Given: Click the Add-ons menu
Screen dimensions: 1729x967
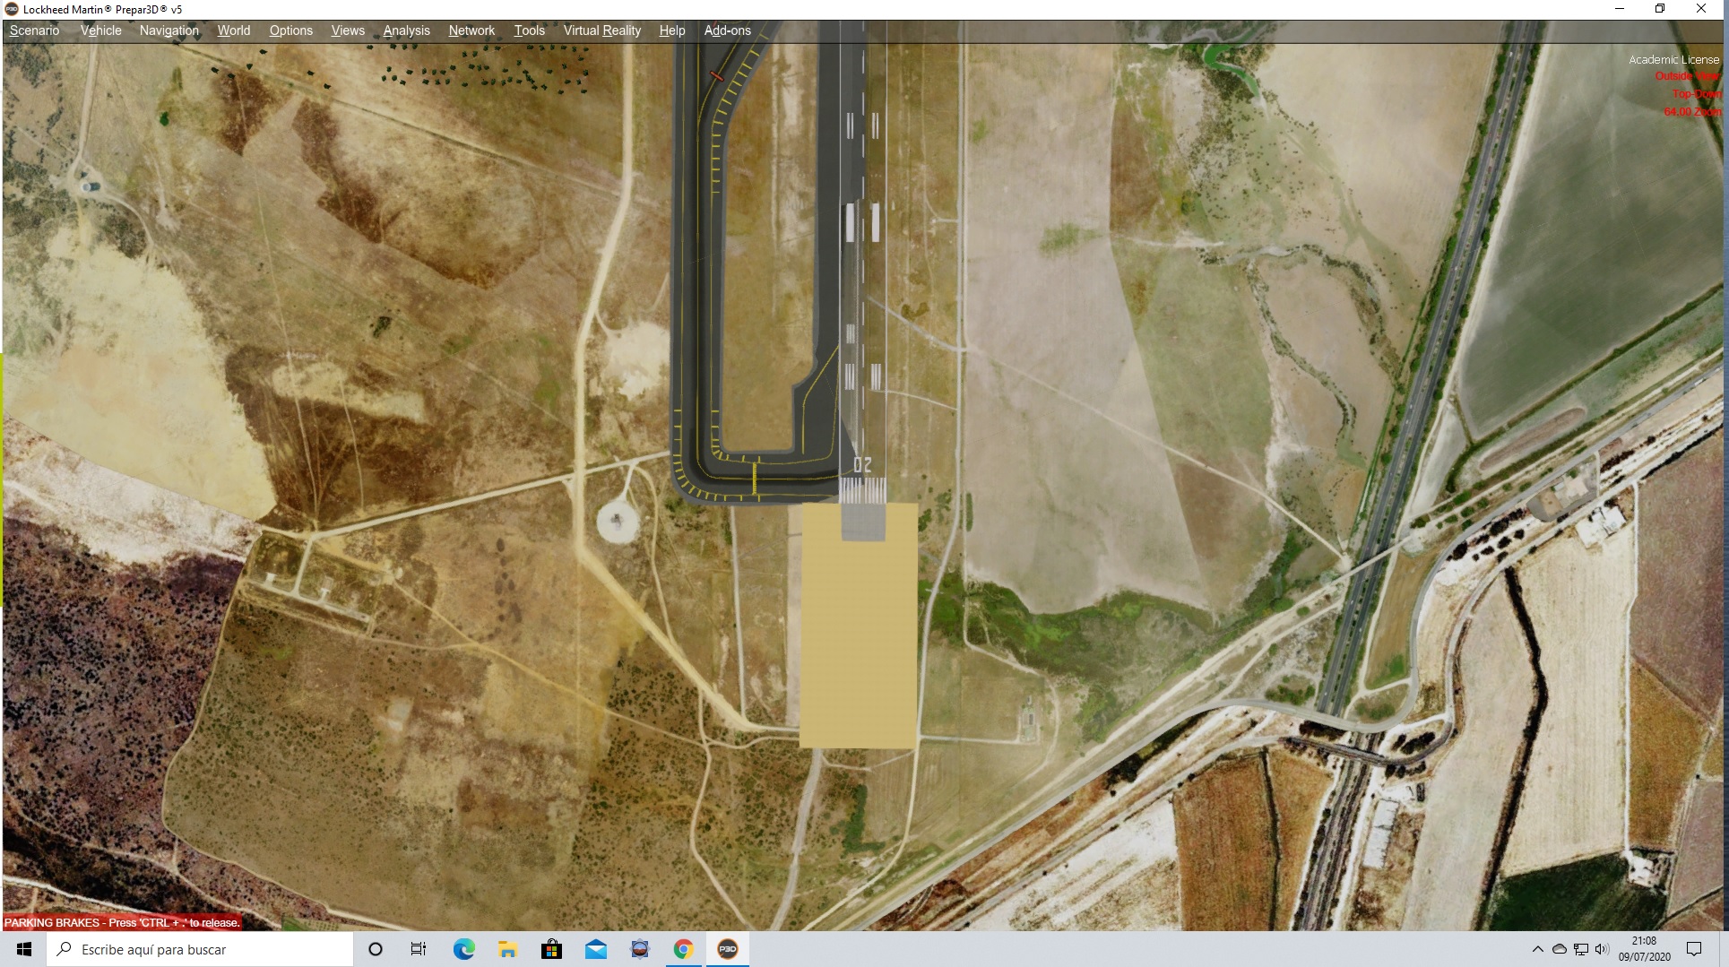Looking at the screenshot, I should [x=727, y=30].
